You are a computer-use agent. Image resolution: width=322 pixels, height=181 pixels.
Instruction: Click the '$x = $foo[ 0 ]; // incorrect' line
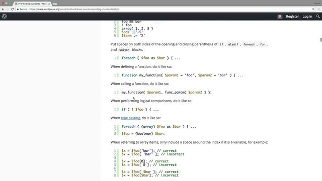coord(149,165)
